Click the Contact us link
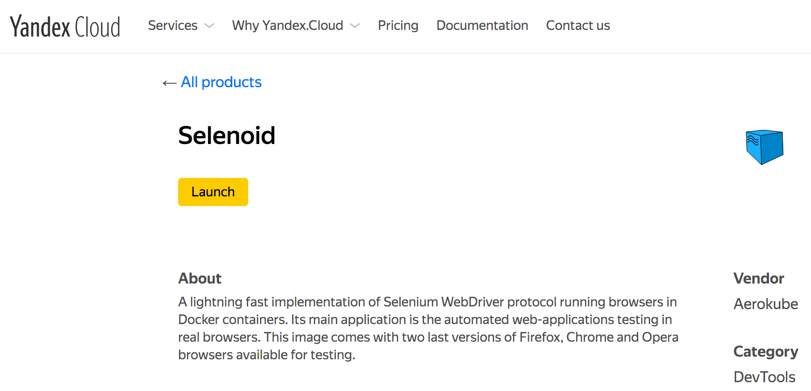This screenshot has width=811, height=391. point(578,26)
